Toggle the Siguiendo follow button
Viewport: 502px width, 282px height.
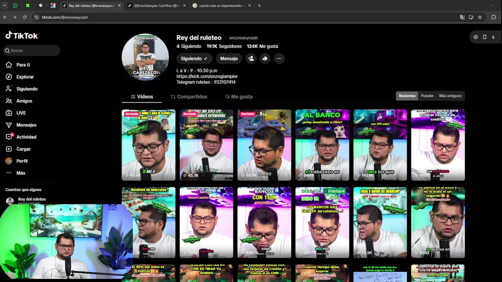click(x=194, y=58)
